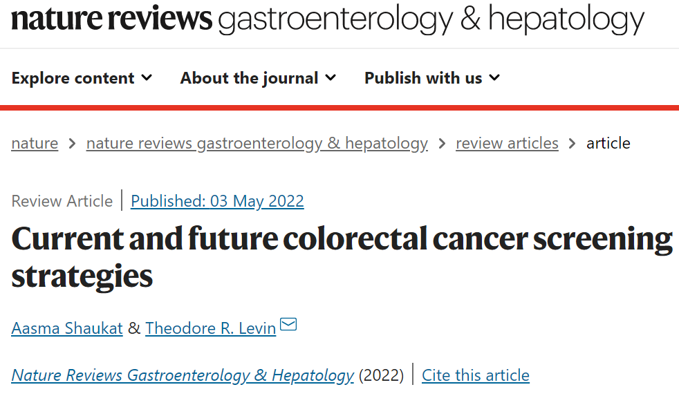Expand the Explore content menu label
The width and height of the screenshot is (679, 396).
[x=73, y=78]
